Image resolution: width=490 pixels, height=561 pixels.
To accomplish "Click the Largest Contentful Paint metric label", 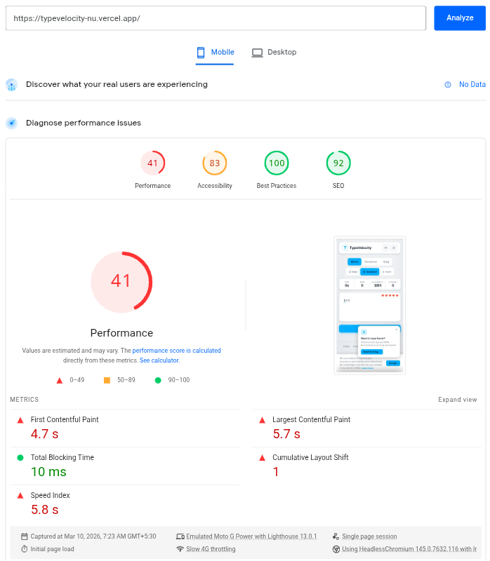I will point(311,419).
